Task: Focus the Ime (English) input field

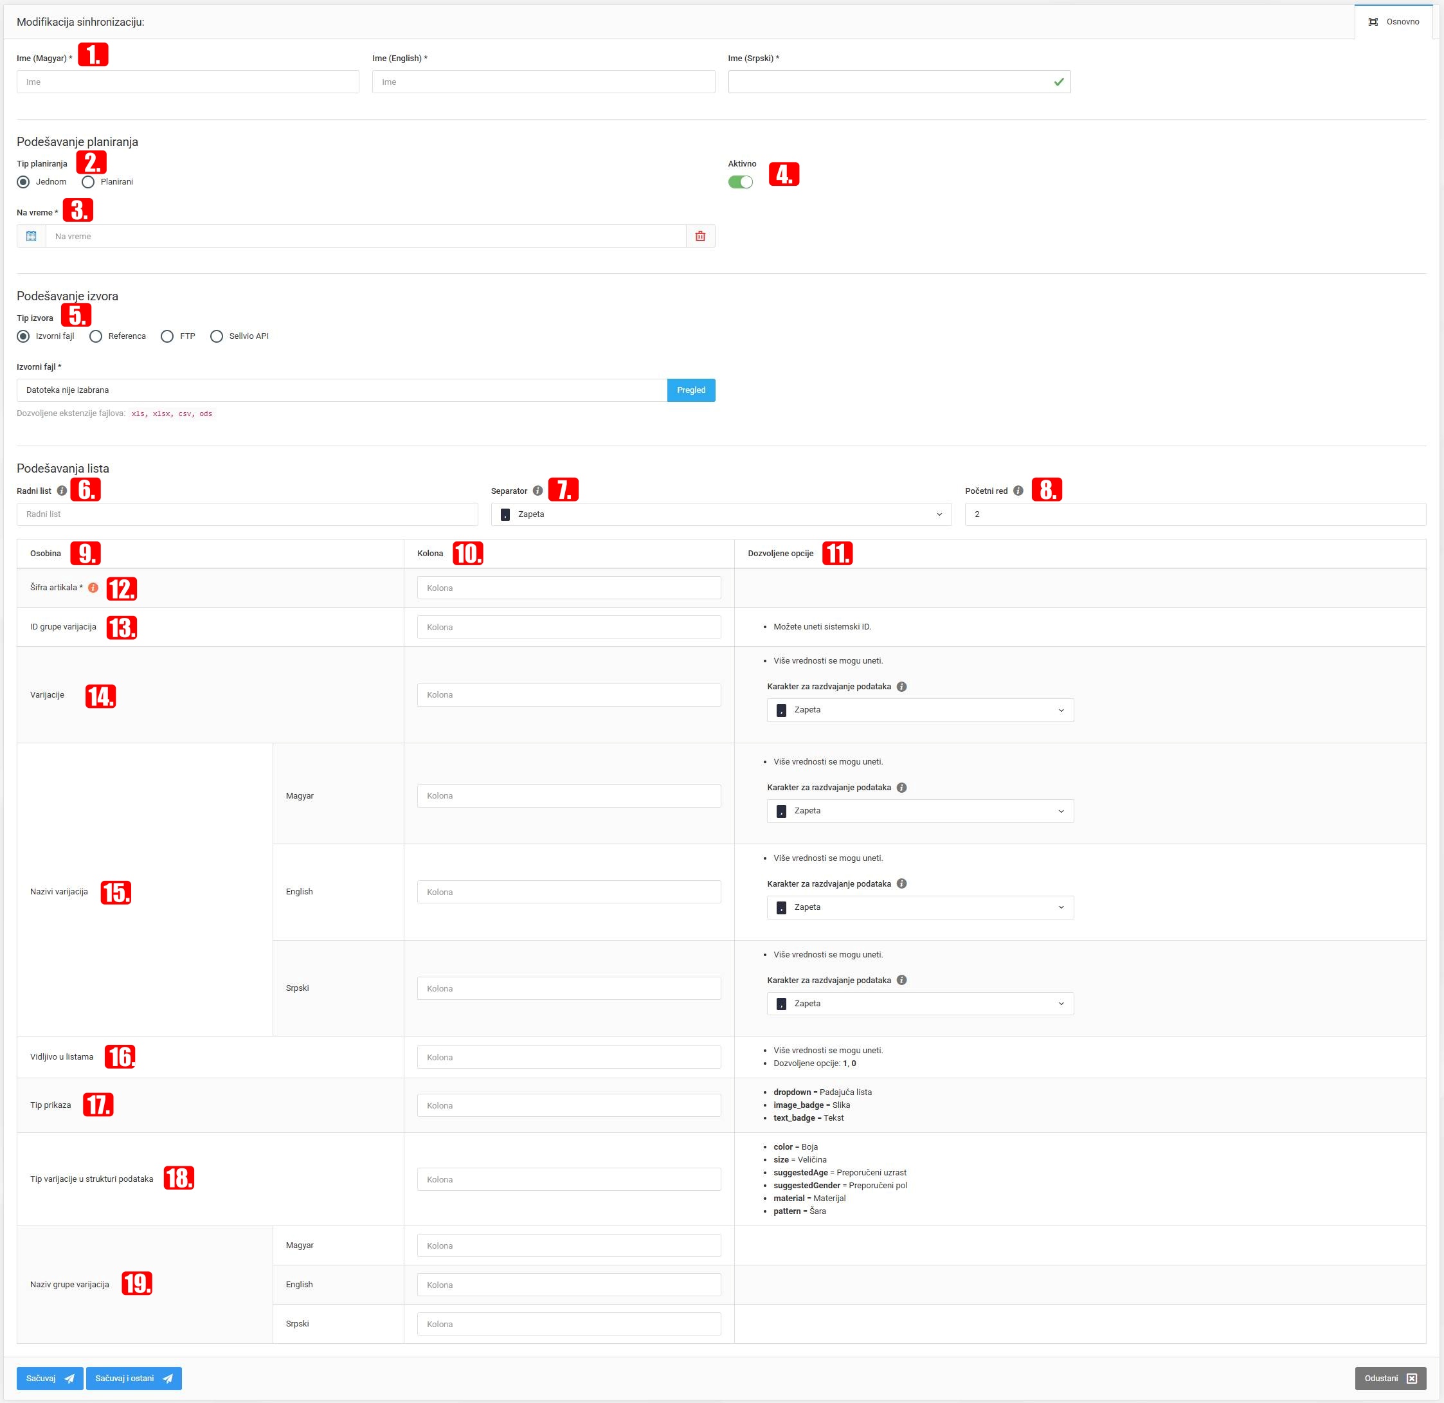Action: [544, 82]
